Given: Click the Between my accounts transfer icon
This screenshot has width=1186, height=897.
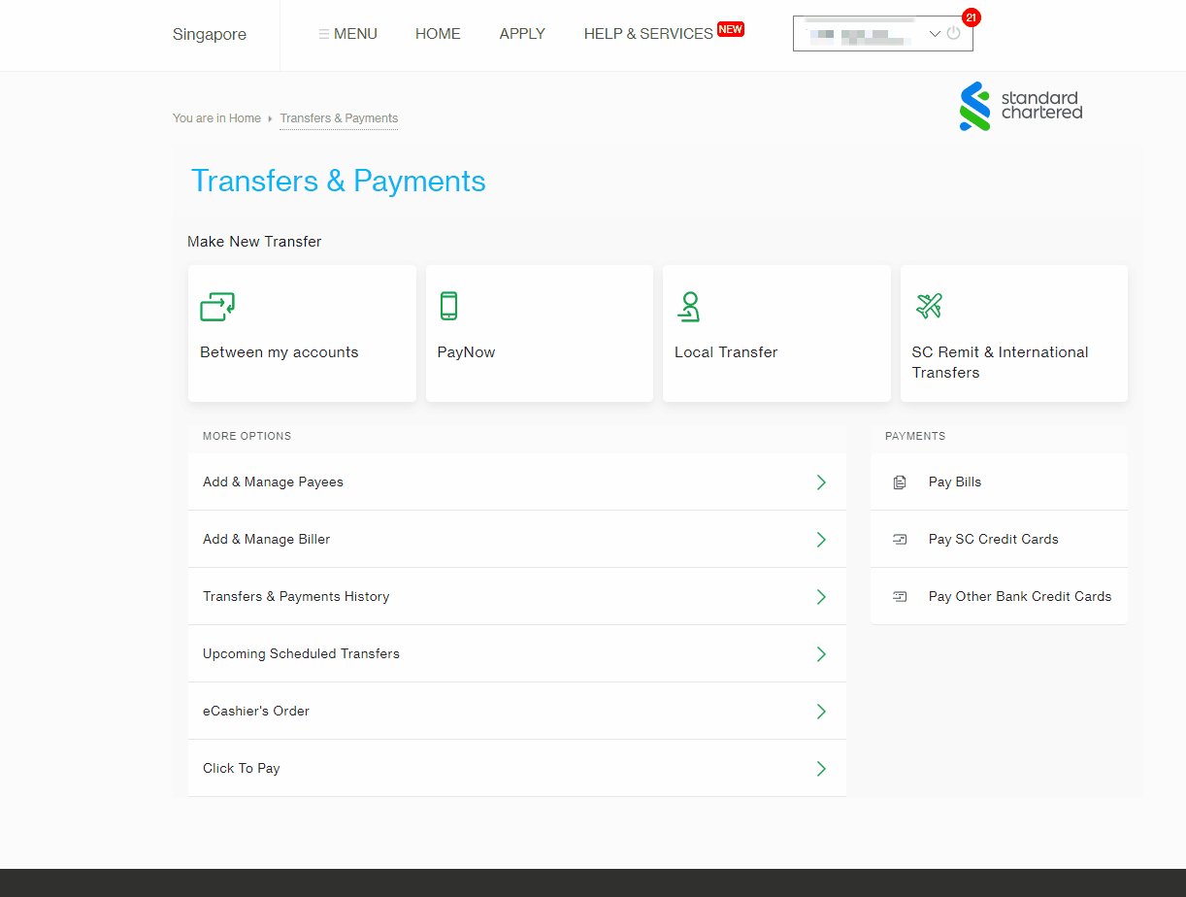Looking at the screenshot, I should pos(217,307).
